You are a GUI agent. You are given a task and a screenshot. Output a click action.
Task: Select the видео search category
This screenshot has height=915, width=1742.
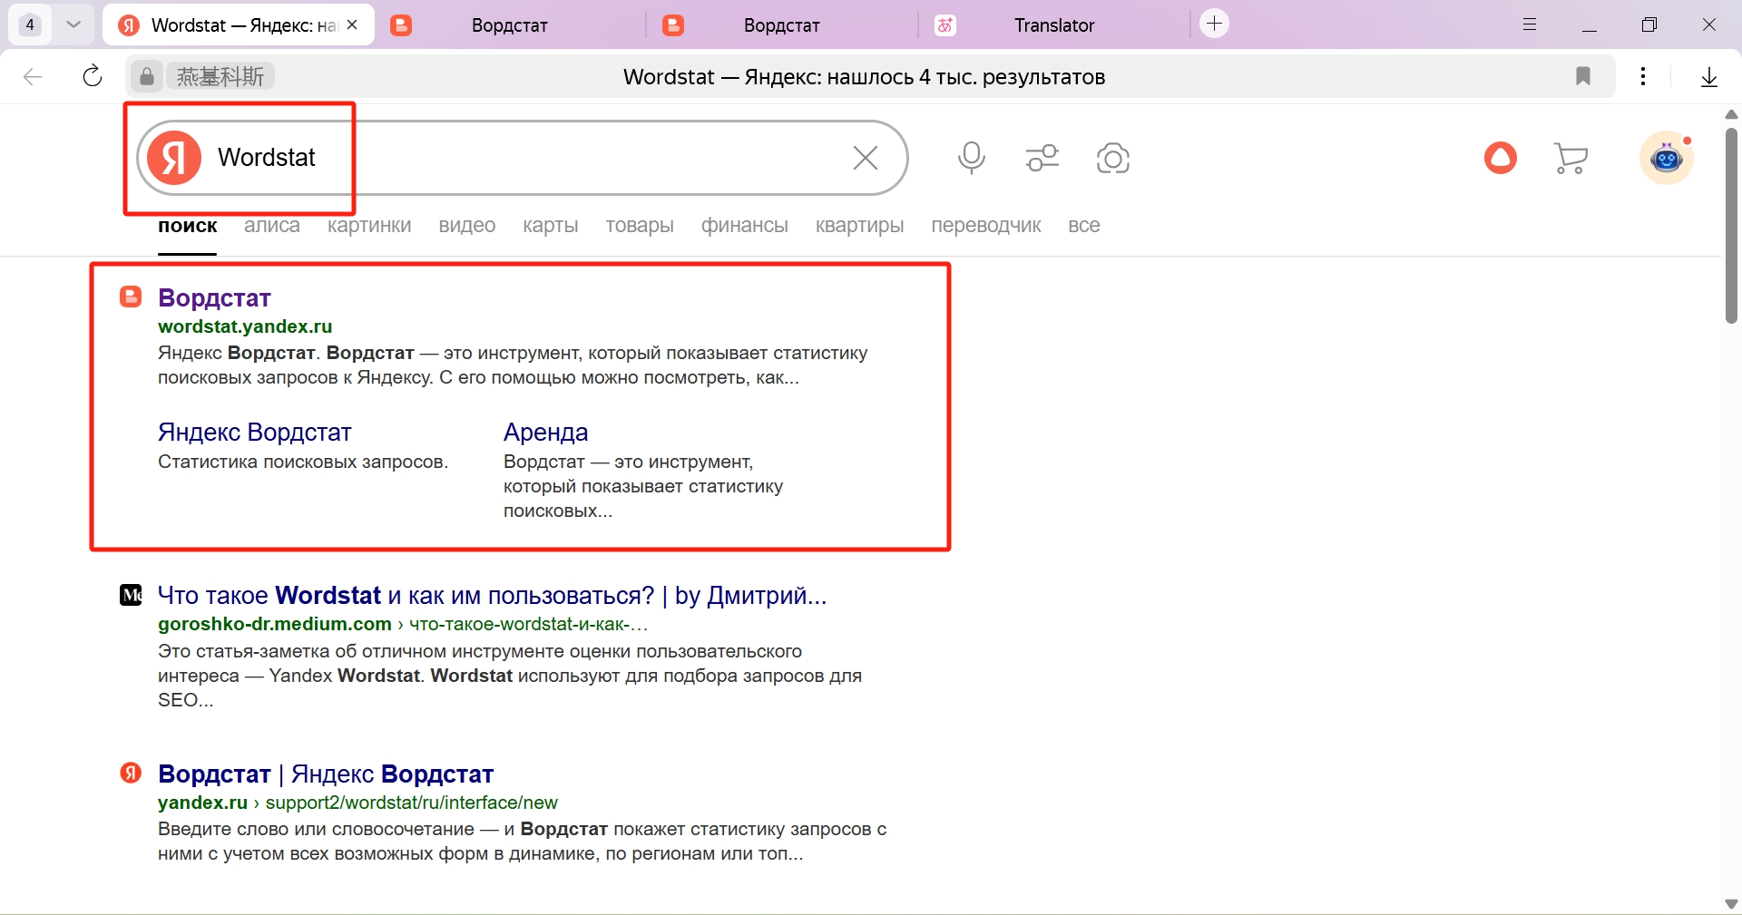point(467,226)
